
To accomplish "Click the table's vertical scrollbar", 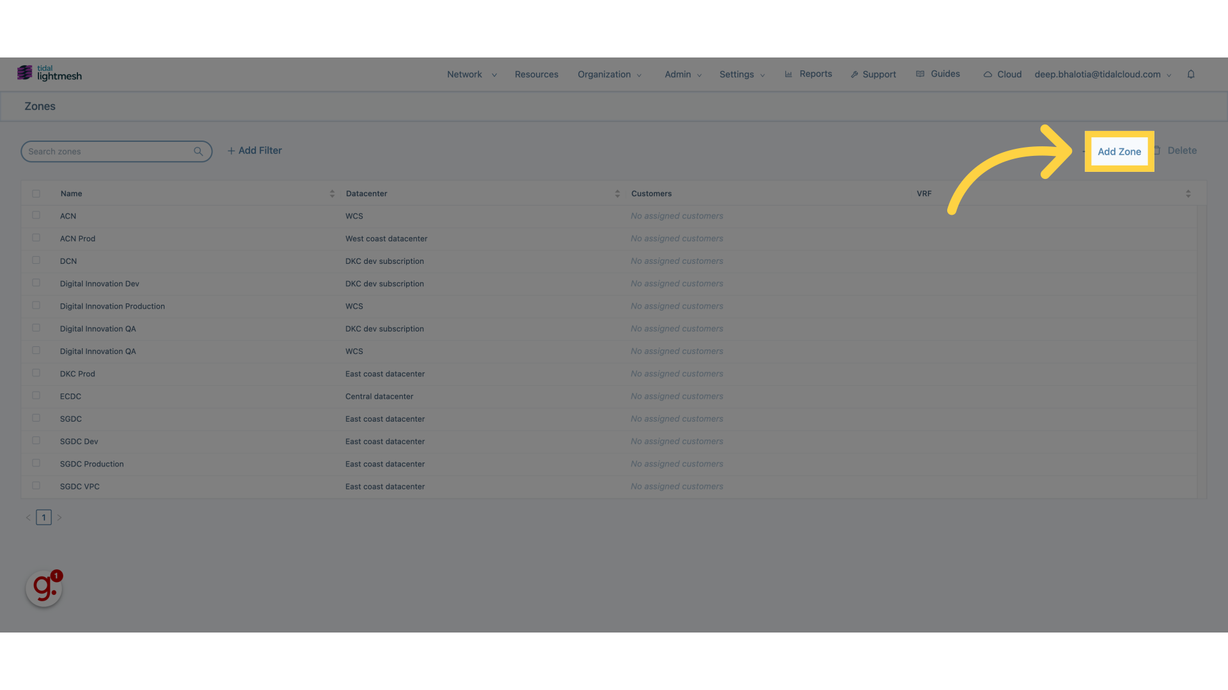I will (x=1202, y=351).
